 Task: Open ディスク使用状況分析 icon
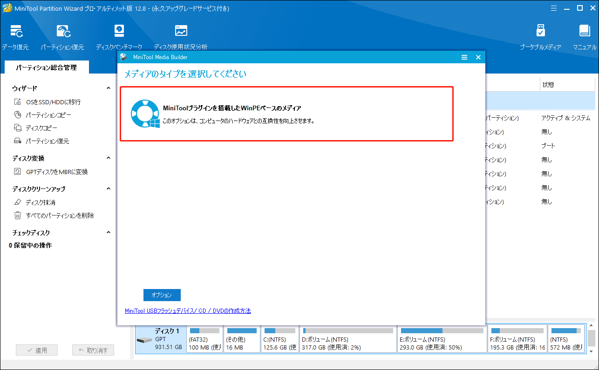coord(181,31)
